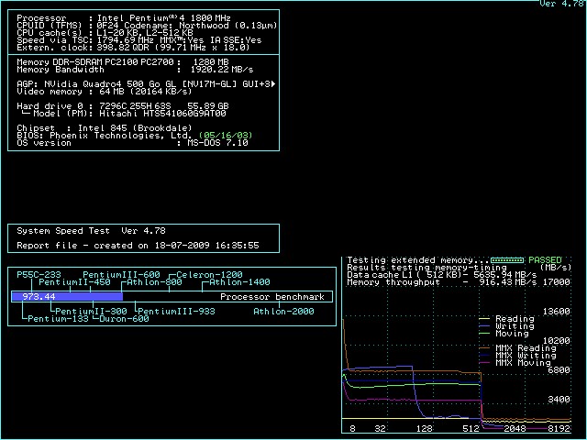The width and height of the screenshot is (587, 440).
Task: Click the System Speed Test title line
Action: (x=91, y=231)
